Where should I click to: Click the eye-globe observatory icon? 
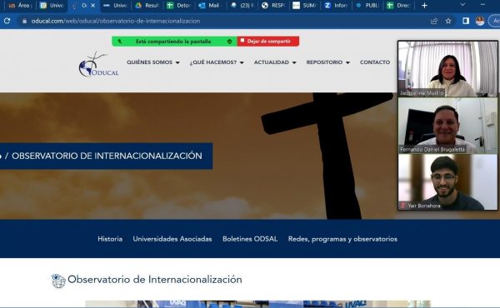tap(58, 281)
